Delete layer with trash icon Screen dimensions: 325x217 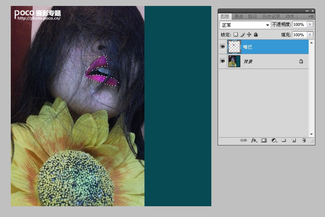[x=304, y=140]
